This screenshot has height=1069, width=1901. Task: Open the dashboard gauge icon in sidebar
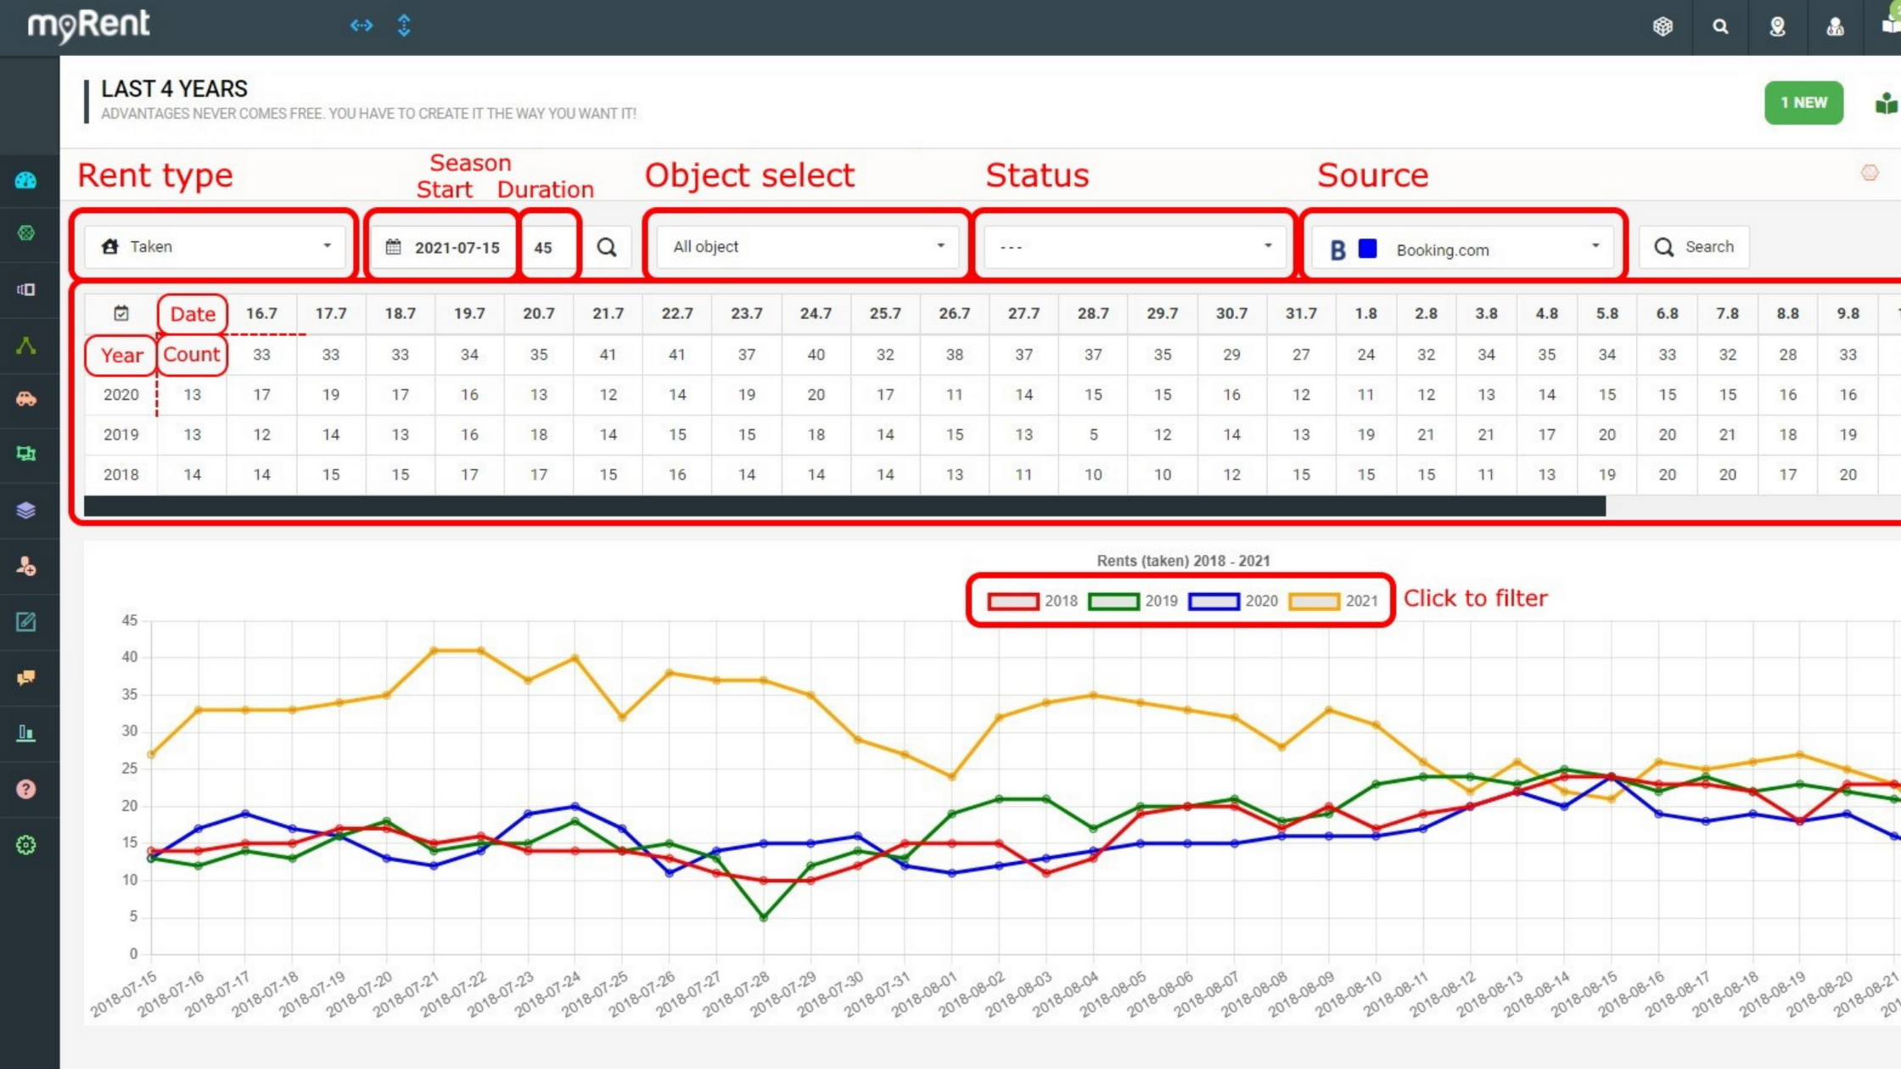[26, 180]
